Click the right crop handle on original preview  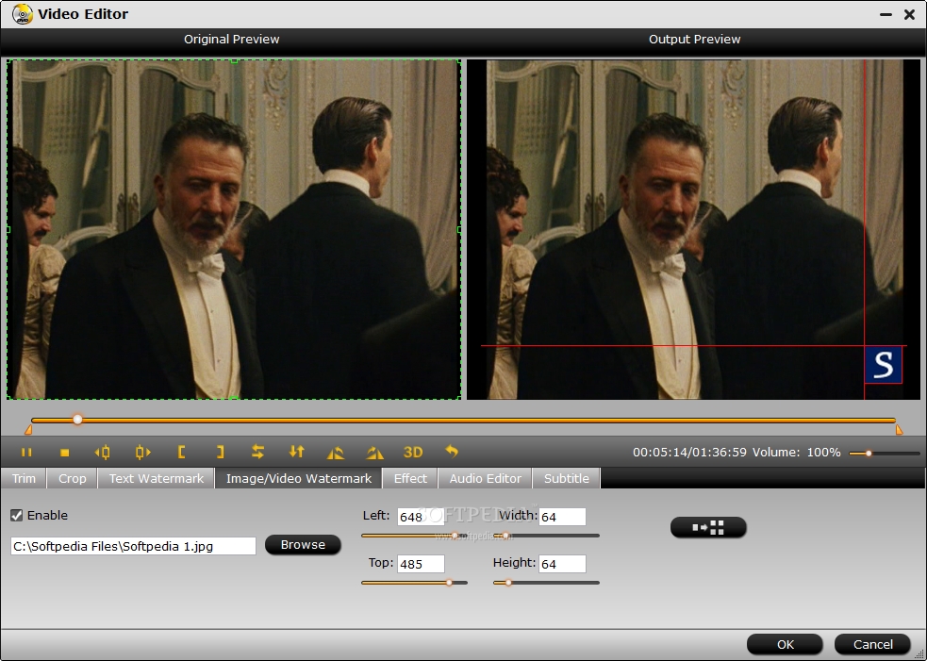pos(459,229)
